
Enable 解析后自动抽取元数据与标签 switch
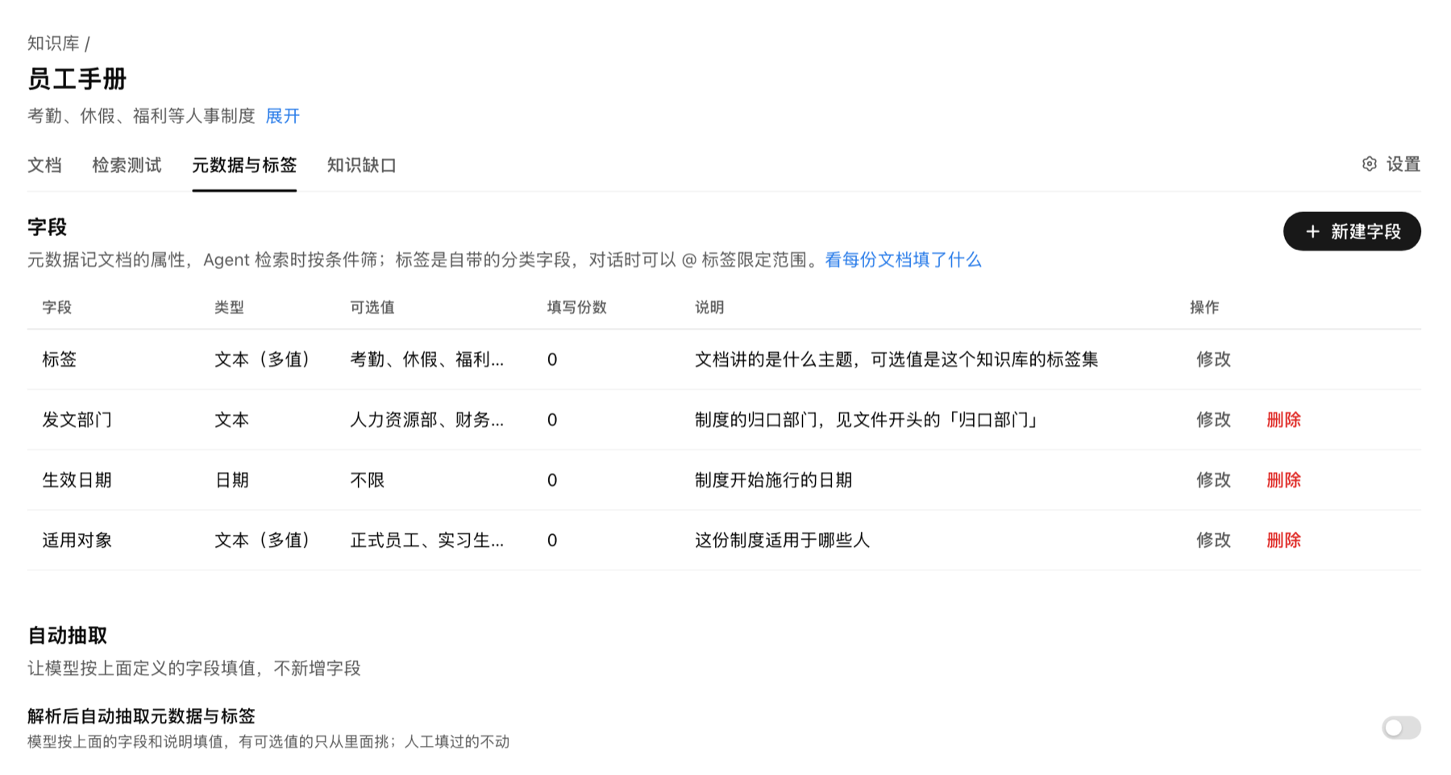[1401, 728]
